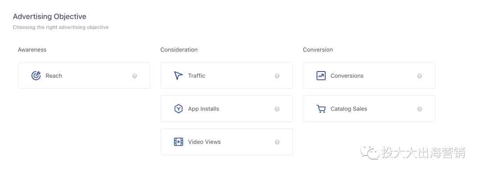Image resolution: width=481 pixels, height=174 pixels.
Task: Choose the Traffic objective card
Action: coord(226,75)
